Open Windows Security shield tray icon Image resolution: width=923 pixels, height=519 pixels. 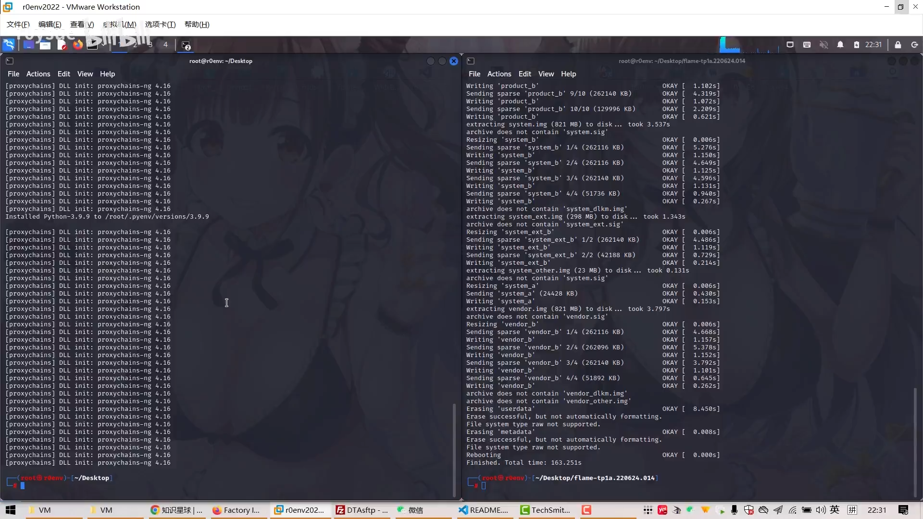748,510
